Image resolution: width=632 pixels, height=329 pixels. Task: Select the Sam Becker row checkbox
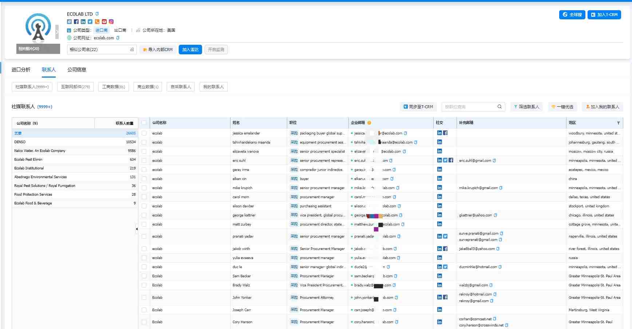[x=144, y=276]
